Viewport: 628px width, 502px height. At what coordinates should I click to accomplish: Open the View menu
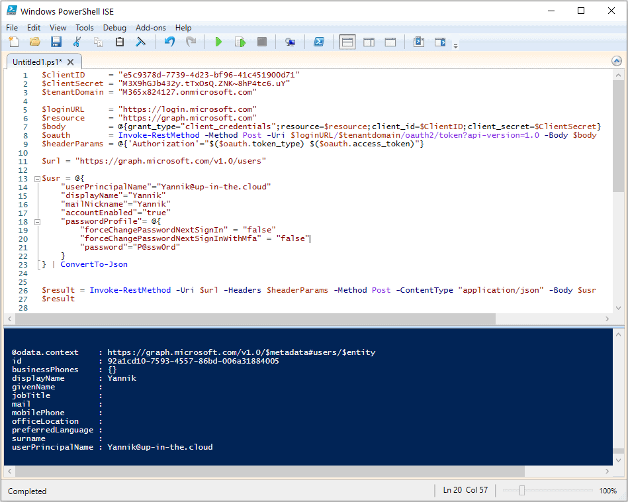click(x=58, y=28)
